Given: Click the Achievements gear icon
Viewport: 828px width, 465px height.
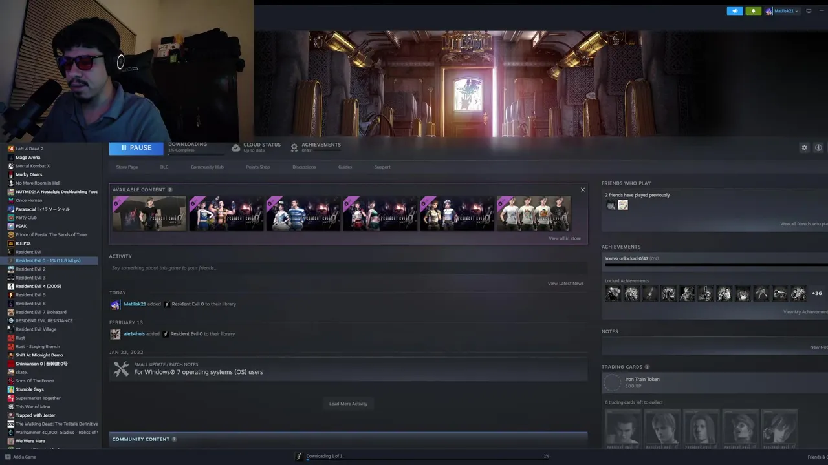Looking at the screenshot, I should coord(294,148).
